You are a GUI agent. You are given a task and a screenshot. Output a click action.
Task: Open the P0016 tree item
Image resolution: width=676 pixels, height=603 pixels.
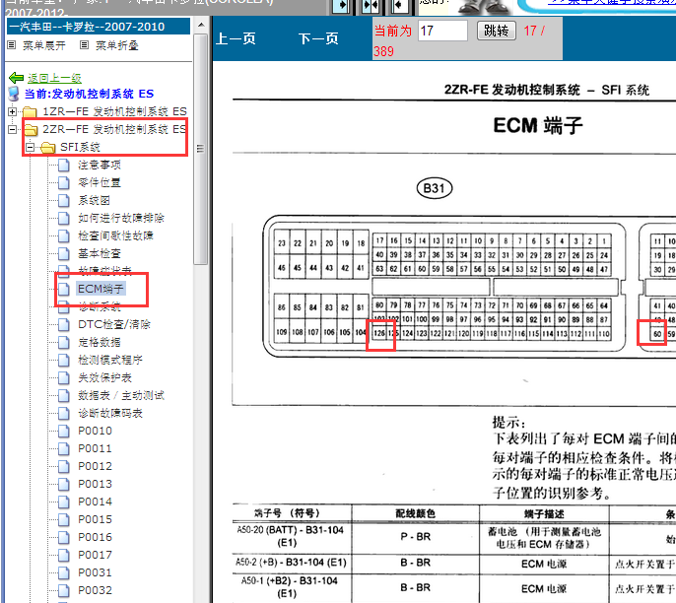point(95,537)
